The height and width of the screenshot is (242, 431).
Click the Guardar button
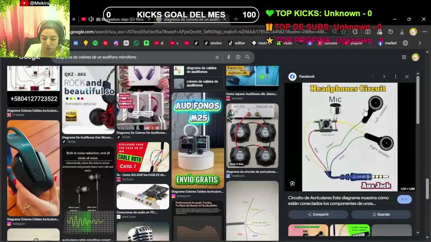381,214
